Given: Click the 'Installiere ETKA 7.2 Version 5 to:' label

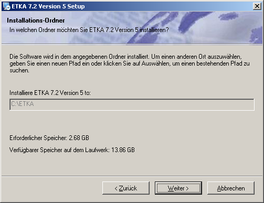Looking at the screenshot, I should pos(50,93).
